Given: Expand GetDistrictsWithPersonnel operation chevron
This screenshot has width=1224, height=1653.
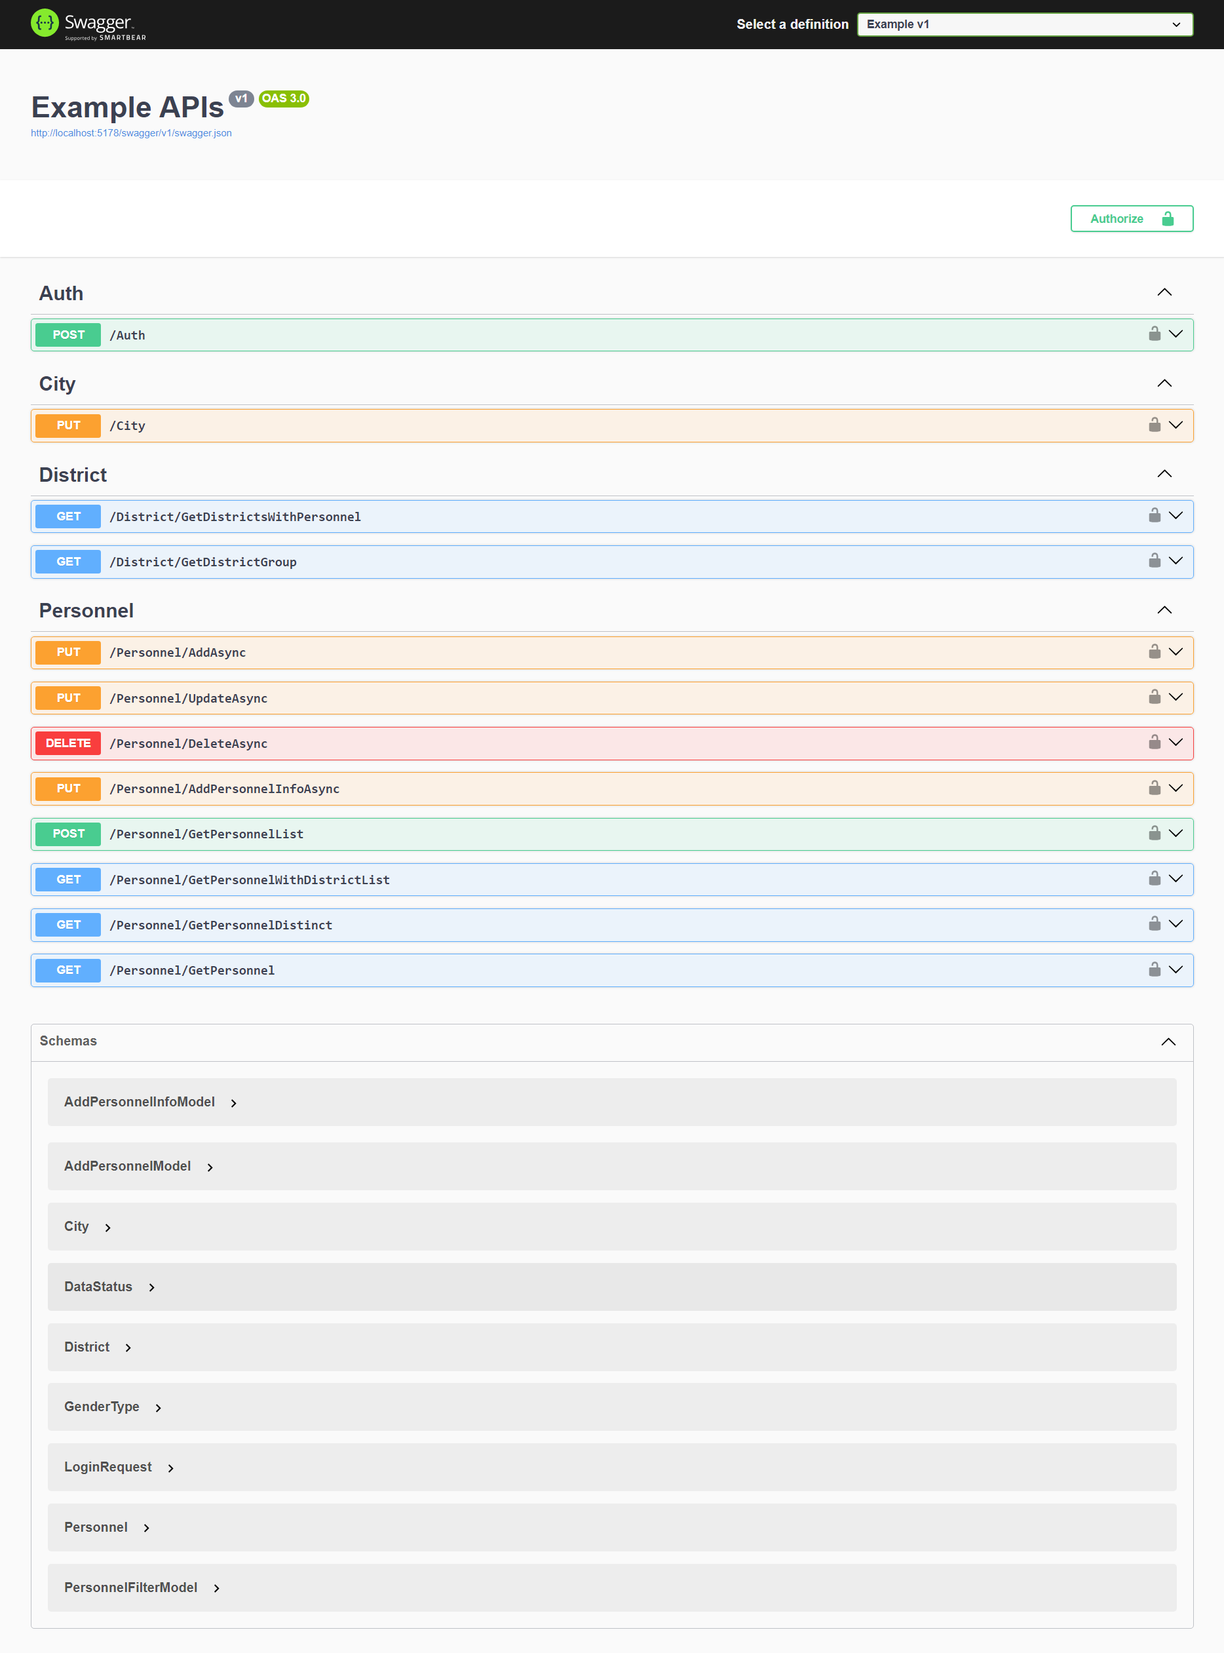Looking at the screenshot, I should coord(1175,516).
